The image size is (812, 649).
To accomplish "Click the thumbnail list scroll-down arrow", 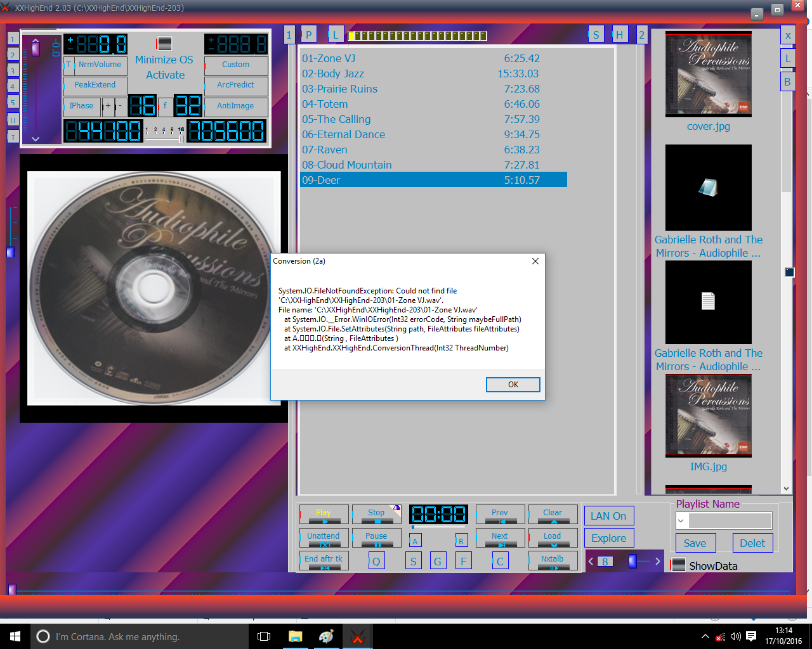I will [787, 489].
